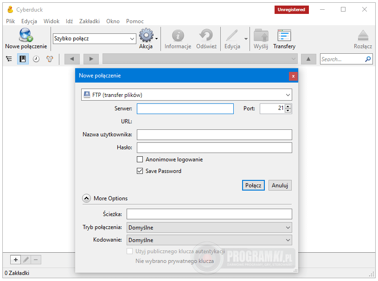This screenshot has width=378, height=281.
Task: Decrease the Port value
Action: click(x=288, y=111)
